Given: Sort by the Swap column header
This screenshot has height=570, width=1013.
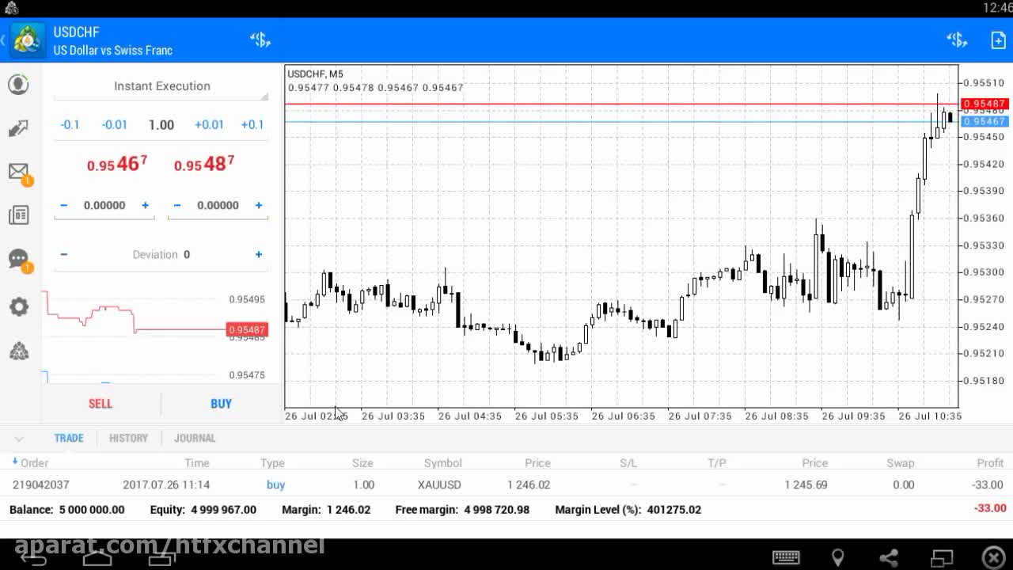Looking at the screenshot, I should click(x=901, y=463).
